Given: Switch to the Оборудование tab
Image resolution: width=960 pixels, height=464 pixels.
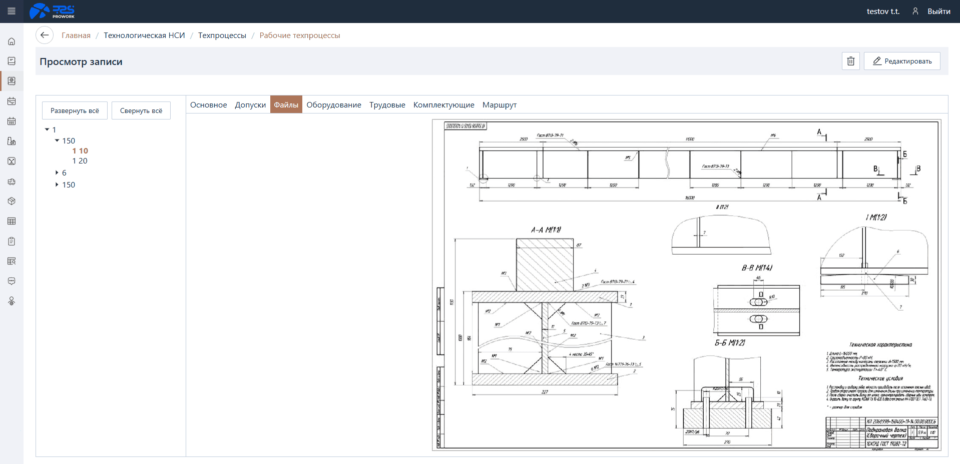Looking at the screenshot, I should (333, 104).
